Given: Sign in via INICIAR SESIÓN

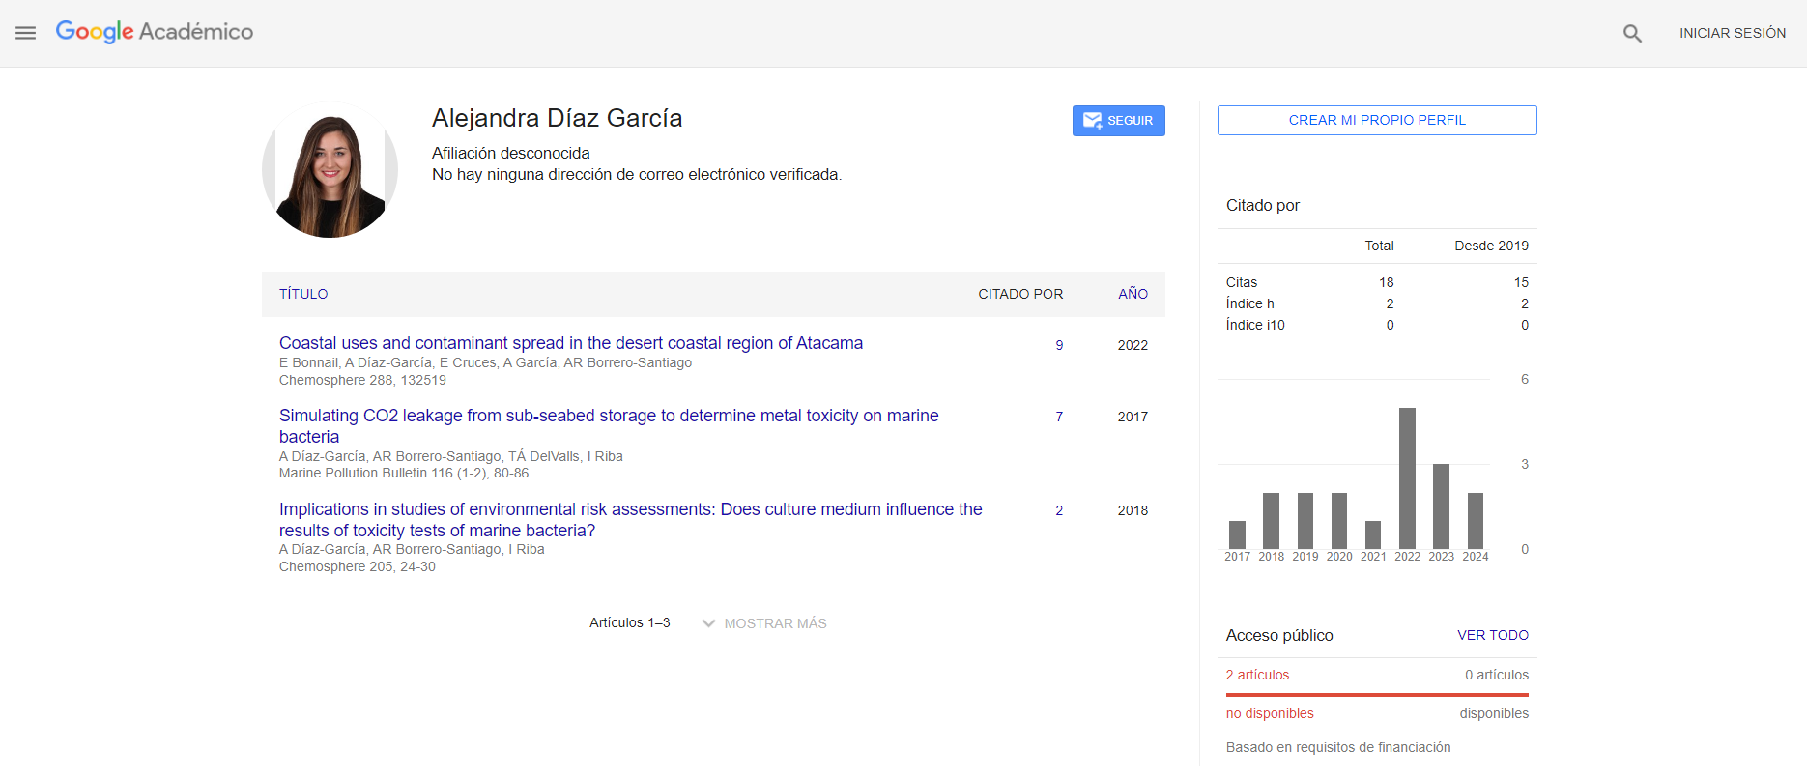Looking at the screenshot, I should coord(1732,33).
